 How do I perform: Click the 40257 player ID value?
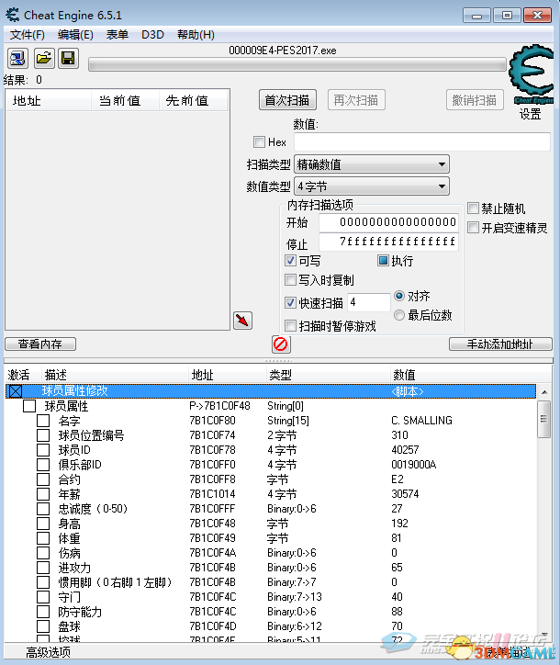point(405,450)
